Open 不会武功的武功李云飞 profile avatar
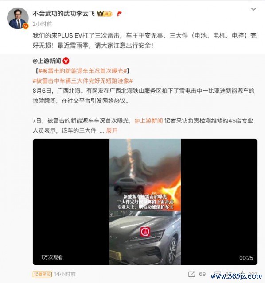 pyautogui.click(x=18, y=18)
